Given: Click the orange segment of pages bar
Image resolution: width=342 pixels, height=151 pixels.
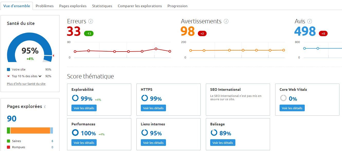Looking at the screenshot, I should (30, 130).
